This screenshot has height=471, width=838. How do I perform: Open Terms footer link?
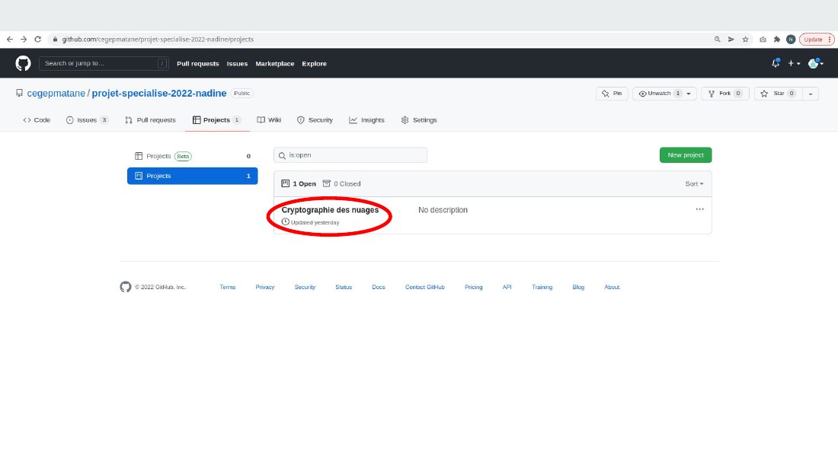point(227,288)
